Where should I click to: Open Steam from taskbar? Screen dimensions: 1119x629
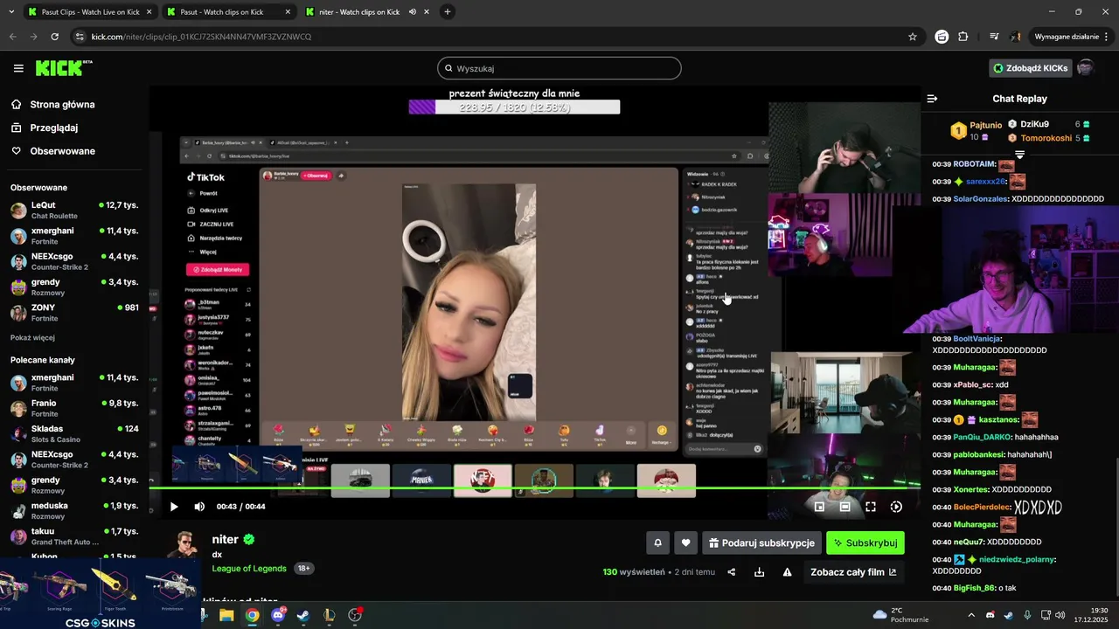pyautogui.click(x=303, y=615)
